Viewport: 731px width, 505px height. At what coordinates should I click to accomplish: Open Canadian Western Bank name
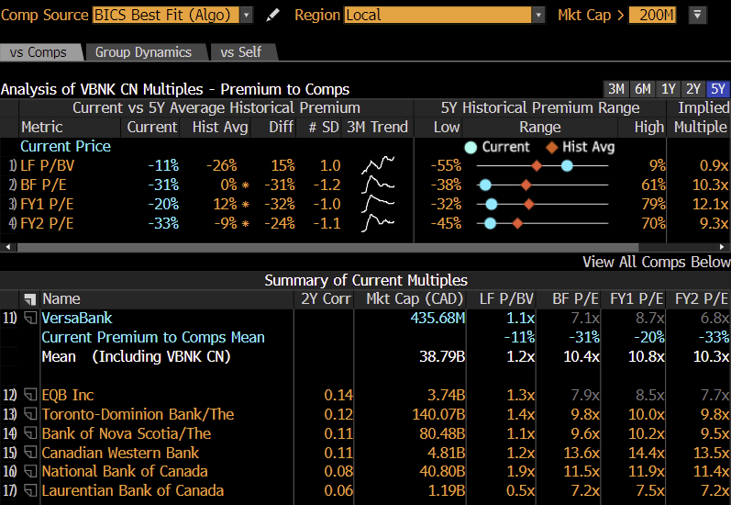[120, 453]
